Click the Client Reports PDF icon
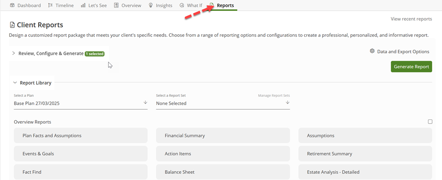The height and width of the screenshot is (180, 442). (12, 25)
